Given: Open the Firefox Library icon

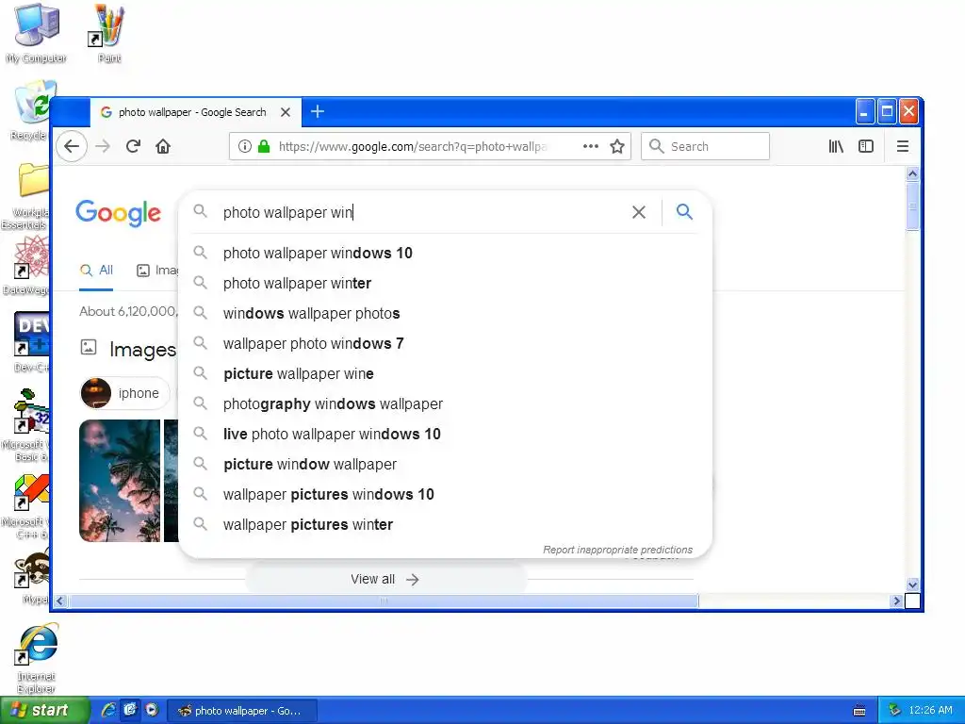Looking at the screenshot, I should click(836, 146).
